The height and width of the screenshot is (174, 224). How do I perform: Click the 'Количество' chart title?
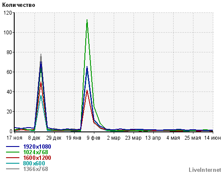pyautogui.click(x=19, y=5)
